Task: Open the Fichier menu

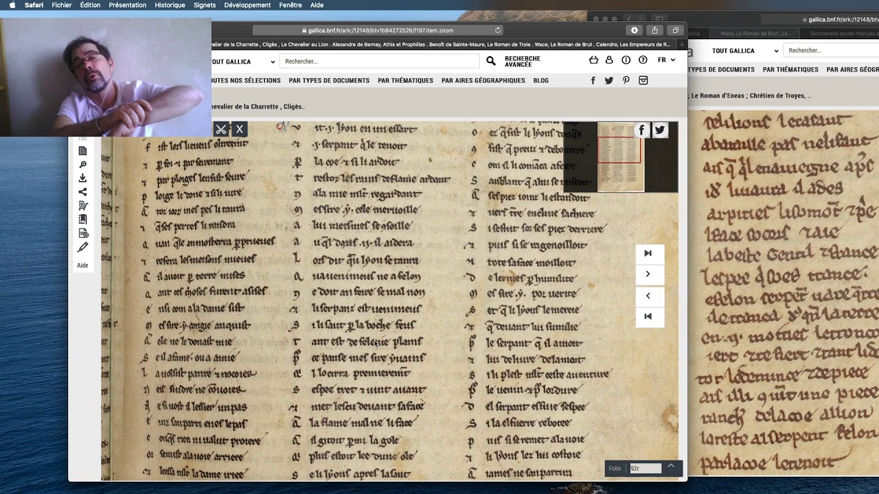Action: pyautogui.click(x=62, y=5)
